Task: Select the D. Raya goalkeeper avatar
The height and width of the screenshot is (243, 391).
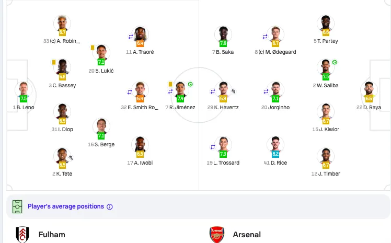Action: (x=369, y=89)
